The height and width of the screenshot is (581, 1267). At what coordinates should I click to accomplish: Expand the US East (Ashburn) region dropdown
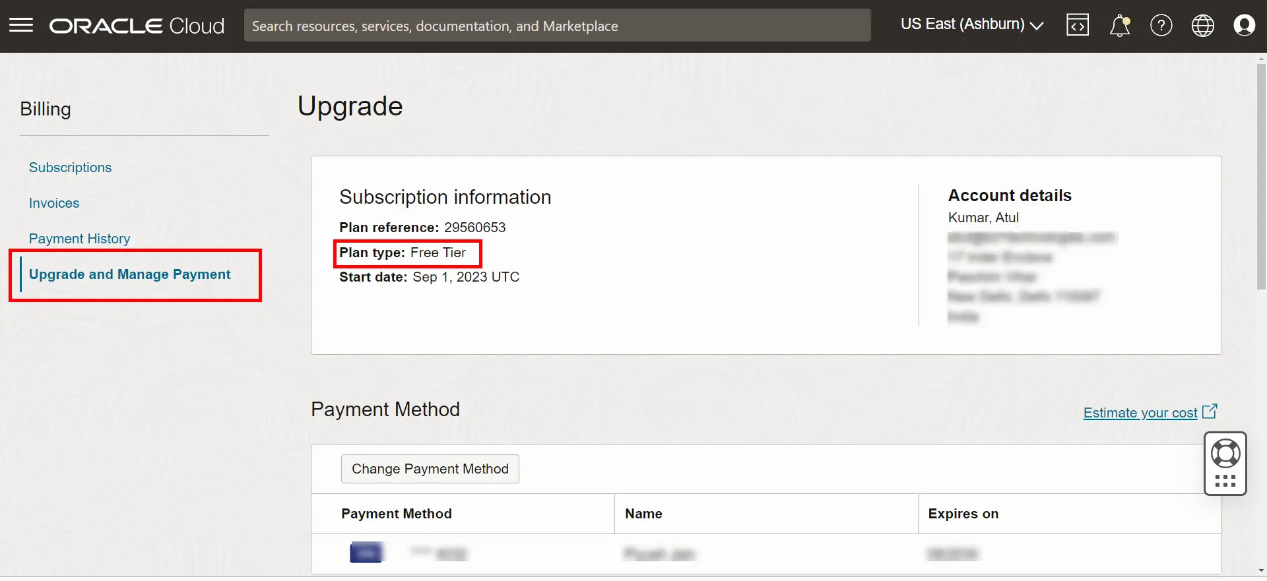pos(971,24)
